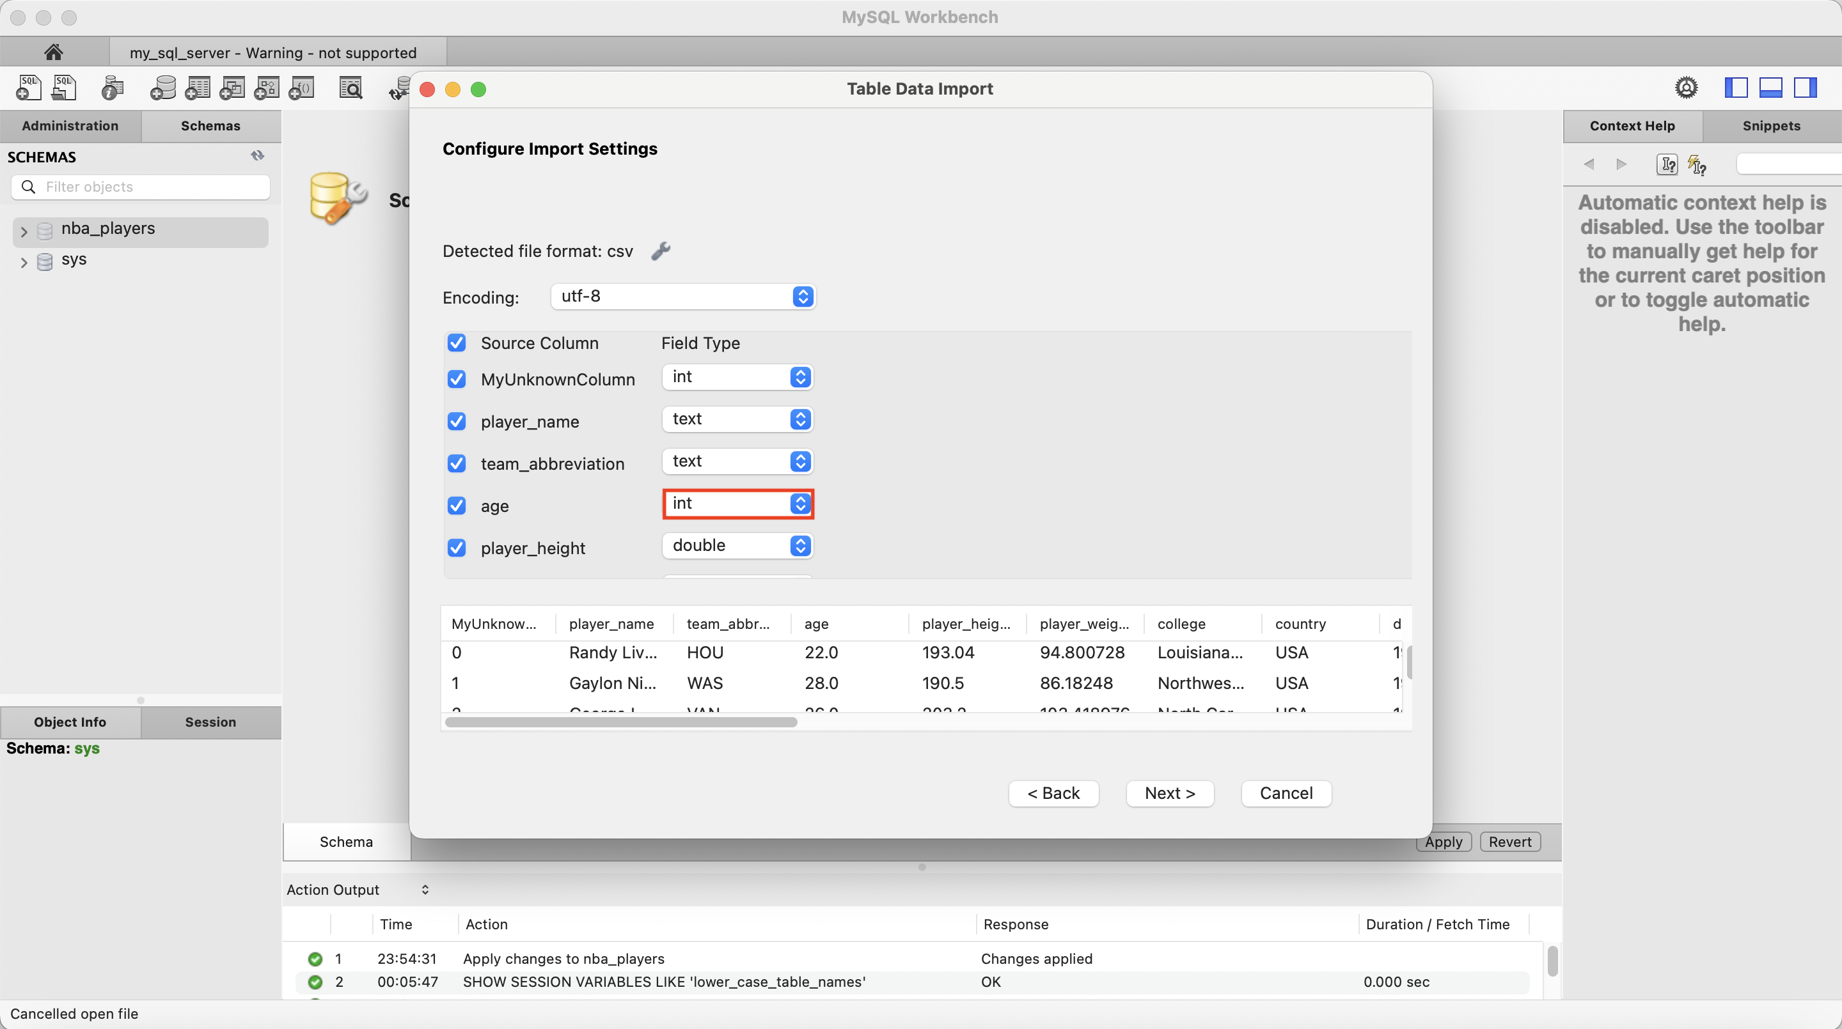The height and width of the screenshot is (1029, 1842).
Task: Open the age field type dropdown
Action: click(x=737, y=504)
